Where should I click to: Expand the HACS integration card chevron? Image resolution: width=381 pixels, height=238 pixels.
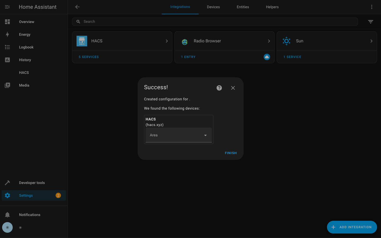(167, 41)
